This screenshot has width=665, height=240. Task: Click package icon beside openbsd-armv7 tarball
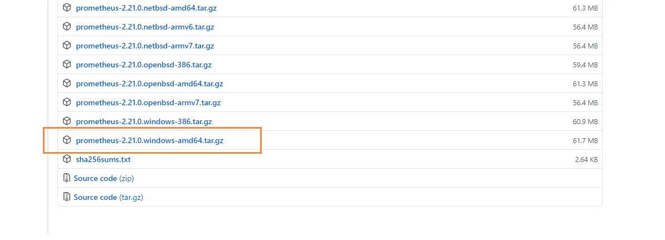[x=67, y=102]
